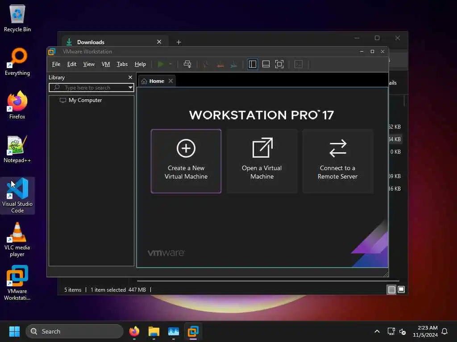Select the Firefox desktop shortcut
Image resolution: width=457 pixels, height=342 pixels.
coord(17,105)
